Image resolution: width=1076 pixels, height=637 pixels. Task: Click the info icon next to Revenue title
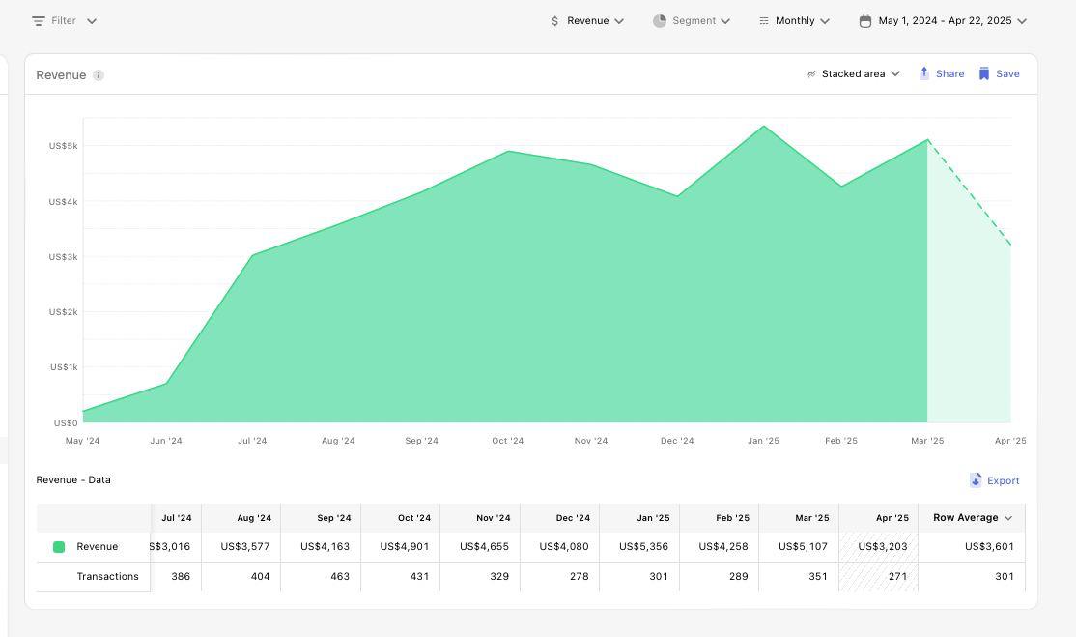tap(99, 75)
